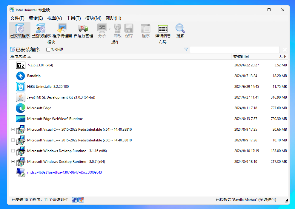The image size is (295, 209).
Task: Expand Visual C++ Redistributable (x86) entry
Action: (x=13, y=140)
